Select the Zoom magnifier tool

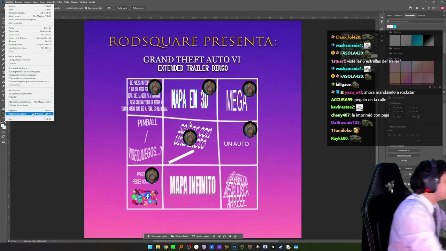[3, 114]
